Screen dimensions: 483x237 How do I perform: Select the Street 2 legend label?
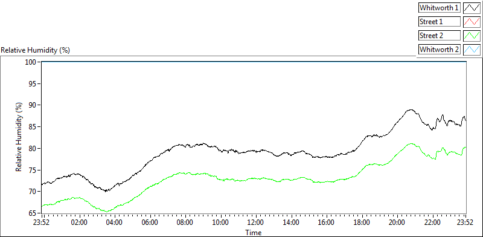click(x=439, y=36)
